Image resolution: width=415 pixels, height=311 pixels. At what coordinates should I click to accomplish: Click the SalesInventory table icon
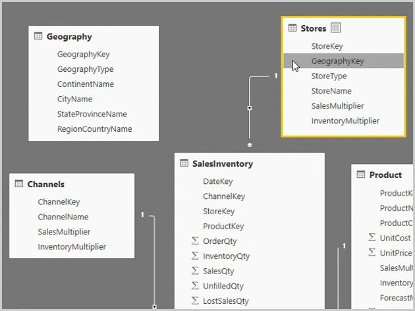(x=184, y=163)
